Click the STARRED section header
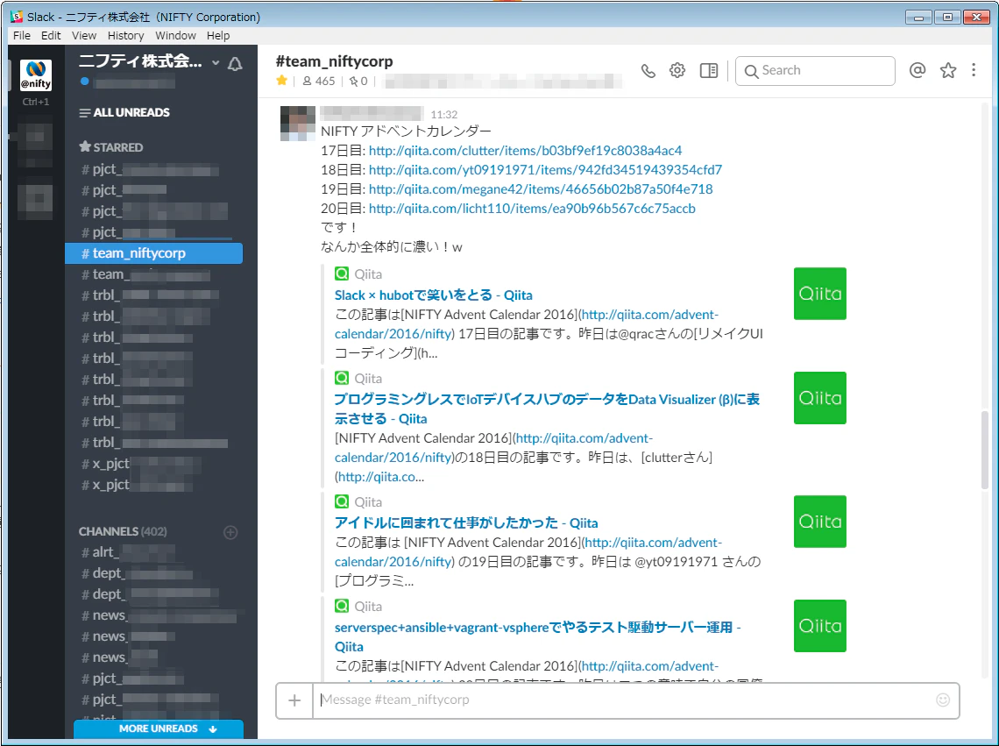 pos(111,147)
